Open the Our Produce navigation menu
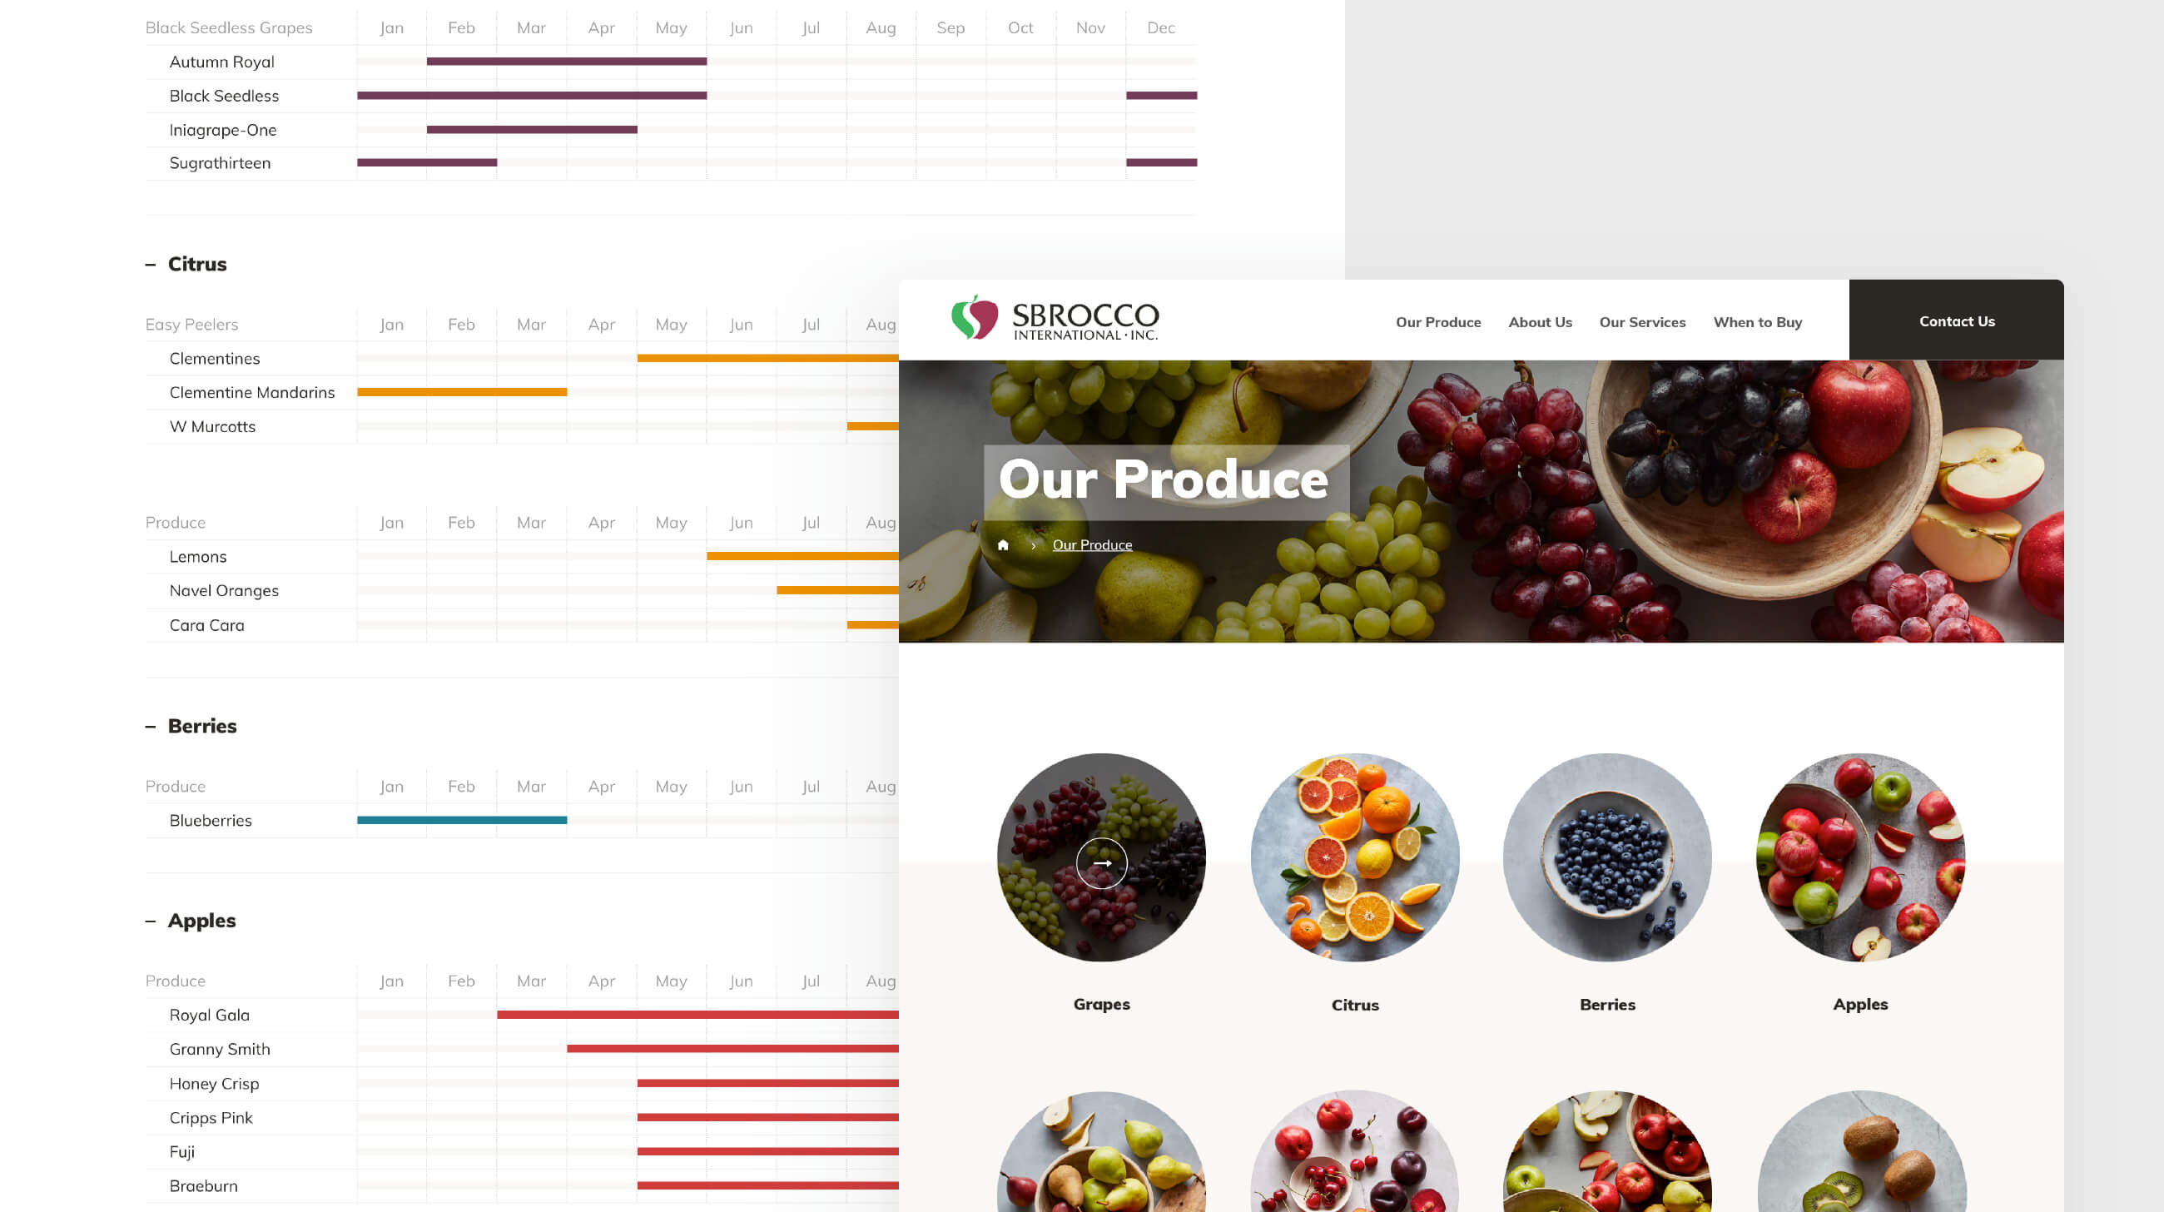Viewport: 2164px width, 1212px height. [1437, 321]
